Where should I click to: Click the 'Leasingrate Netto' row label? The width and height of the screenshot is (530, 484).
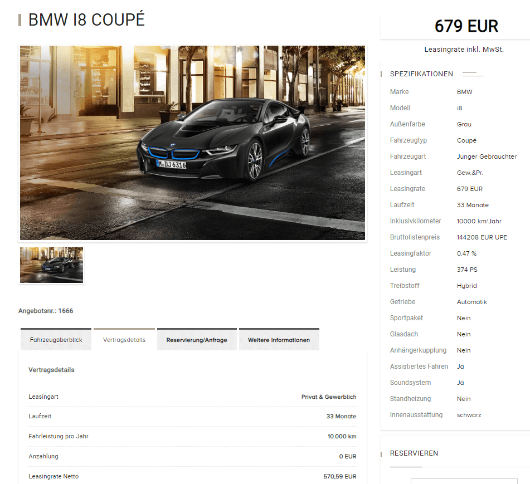(54, 476)
